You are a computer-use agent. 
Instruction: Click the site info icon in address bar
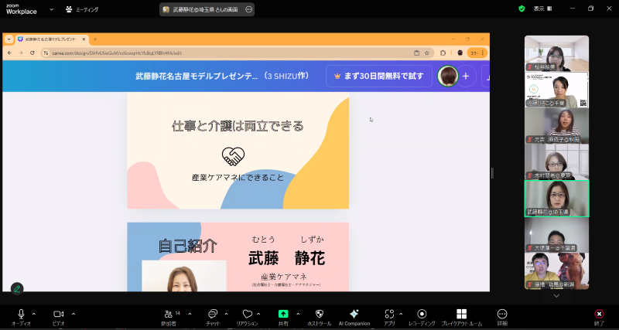click(x=46, y=53)
